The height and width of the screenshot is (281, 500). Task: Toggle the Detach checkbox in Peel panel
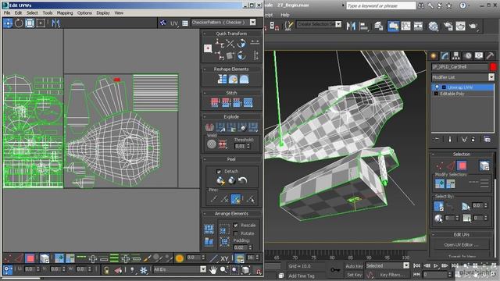pyautogui.click(x=219, y=172)
